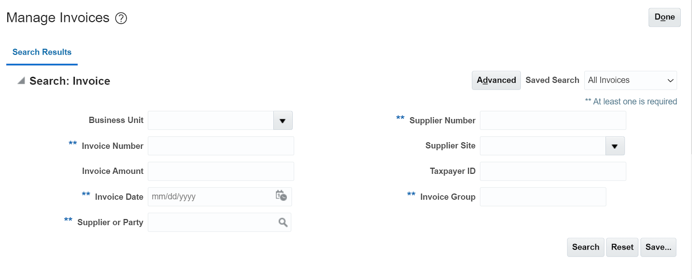The width and height of the screenshot is (692, 279).
Task: Run the invoice Search button
Action: click(586, 248)
